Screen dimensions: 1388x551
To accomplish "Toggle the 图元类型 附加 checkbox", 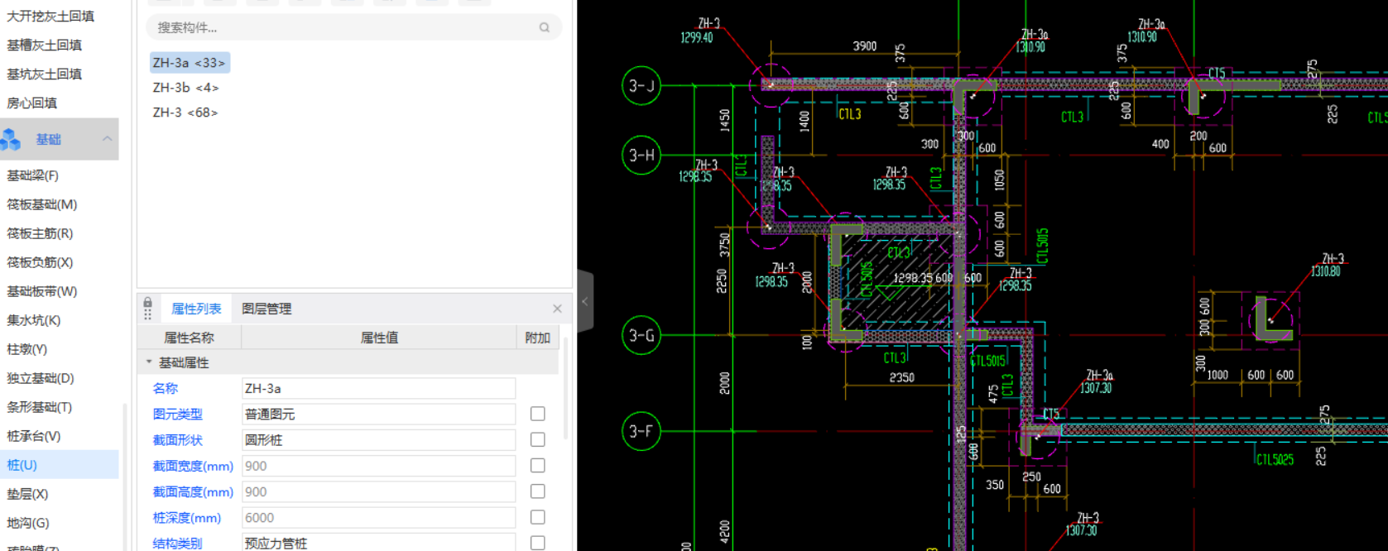I will [537, 414].
